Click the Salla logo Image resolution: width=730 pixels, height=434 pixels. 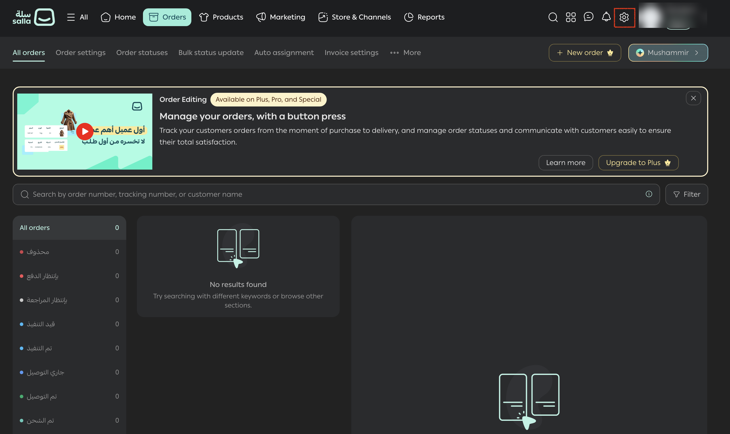34,17
